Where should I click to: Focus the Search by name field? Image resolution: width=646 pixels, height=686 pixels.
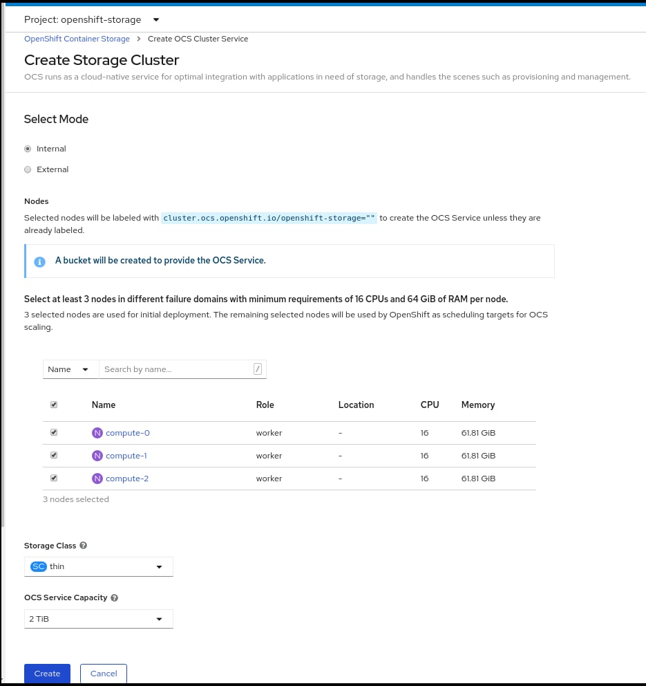click(x=182, y=369)
